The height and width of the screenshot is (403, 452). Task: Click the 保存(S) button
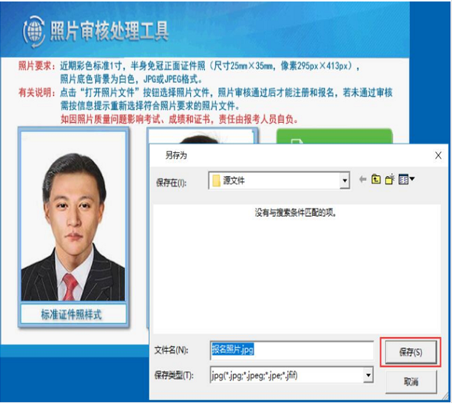click(x=410, y=352)
